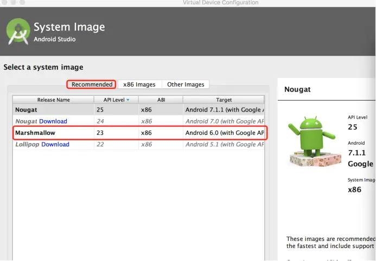The height and width of the screenshot is (261, 376).
Task: Click the Android 5.1 target cell
Action: point(224,144)
